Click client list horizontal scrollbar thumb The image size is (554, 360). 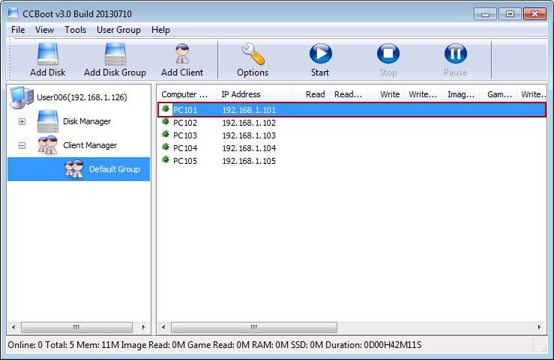252,328
